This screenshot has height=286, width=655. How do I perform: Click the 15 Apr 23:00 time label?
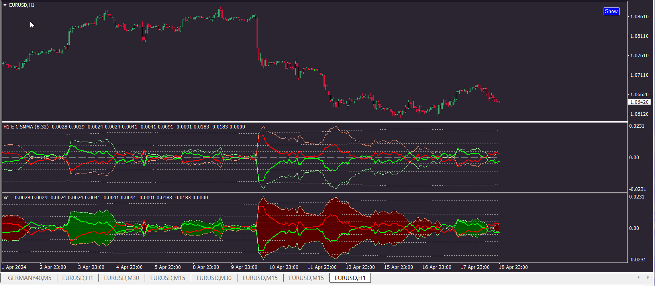pyautogui.click(x=398, y=267)
